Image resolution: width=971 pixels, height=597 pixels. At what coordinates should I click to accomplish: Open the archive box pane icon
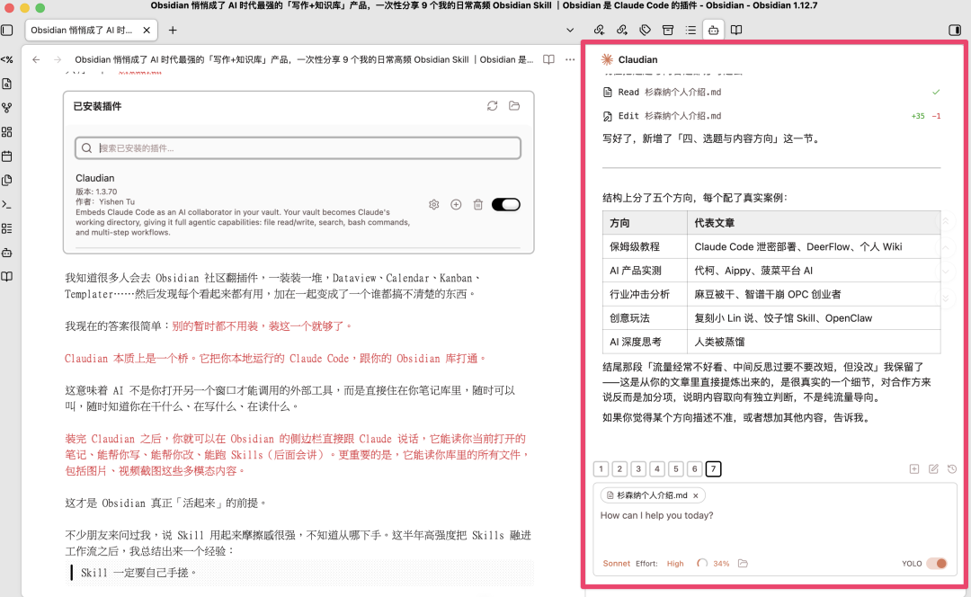(667, 30)
